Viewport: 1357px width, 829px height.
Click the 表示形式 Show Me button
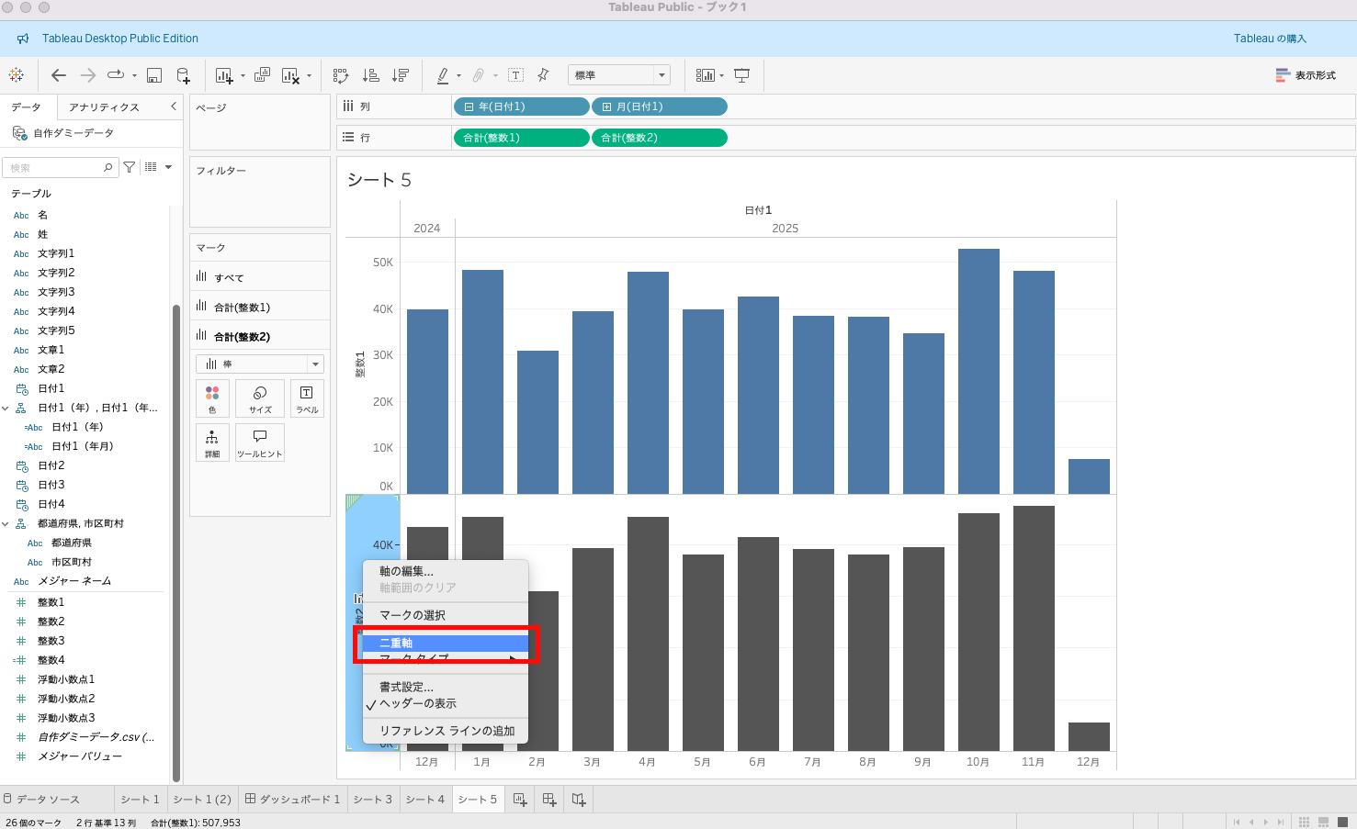click(x=1306, y=75)
